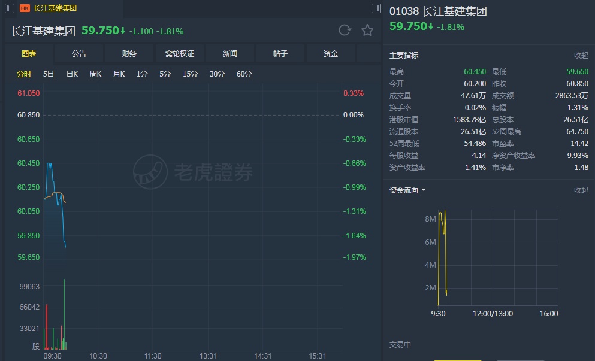Click the orange HK market badge icon
Image resolution: width=595 pixels, height=361 pixels.
coord(25,8)
